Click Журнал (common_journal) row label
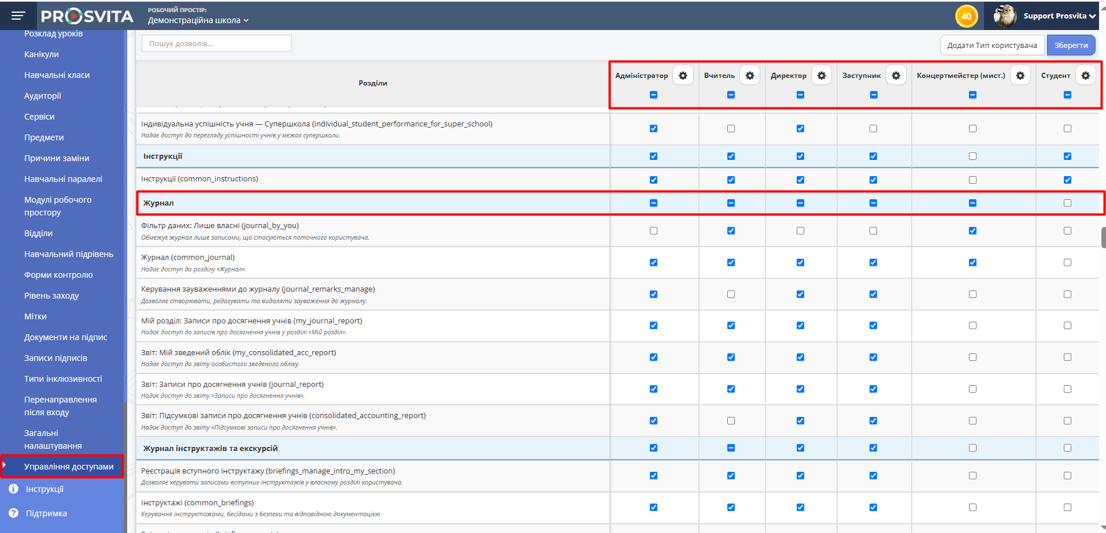Screen dimensions: 1106x533 tap(188, 258)
